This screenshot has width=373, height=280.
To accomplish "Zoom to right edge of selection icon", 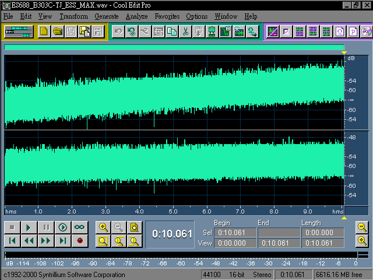I will 135,241.
